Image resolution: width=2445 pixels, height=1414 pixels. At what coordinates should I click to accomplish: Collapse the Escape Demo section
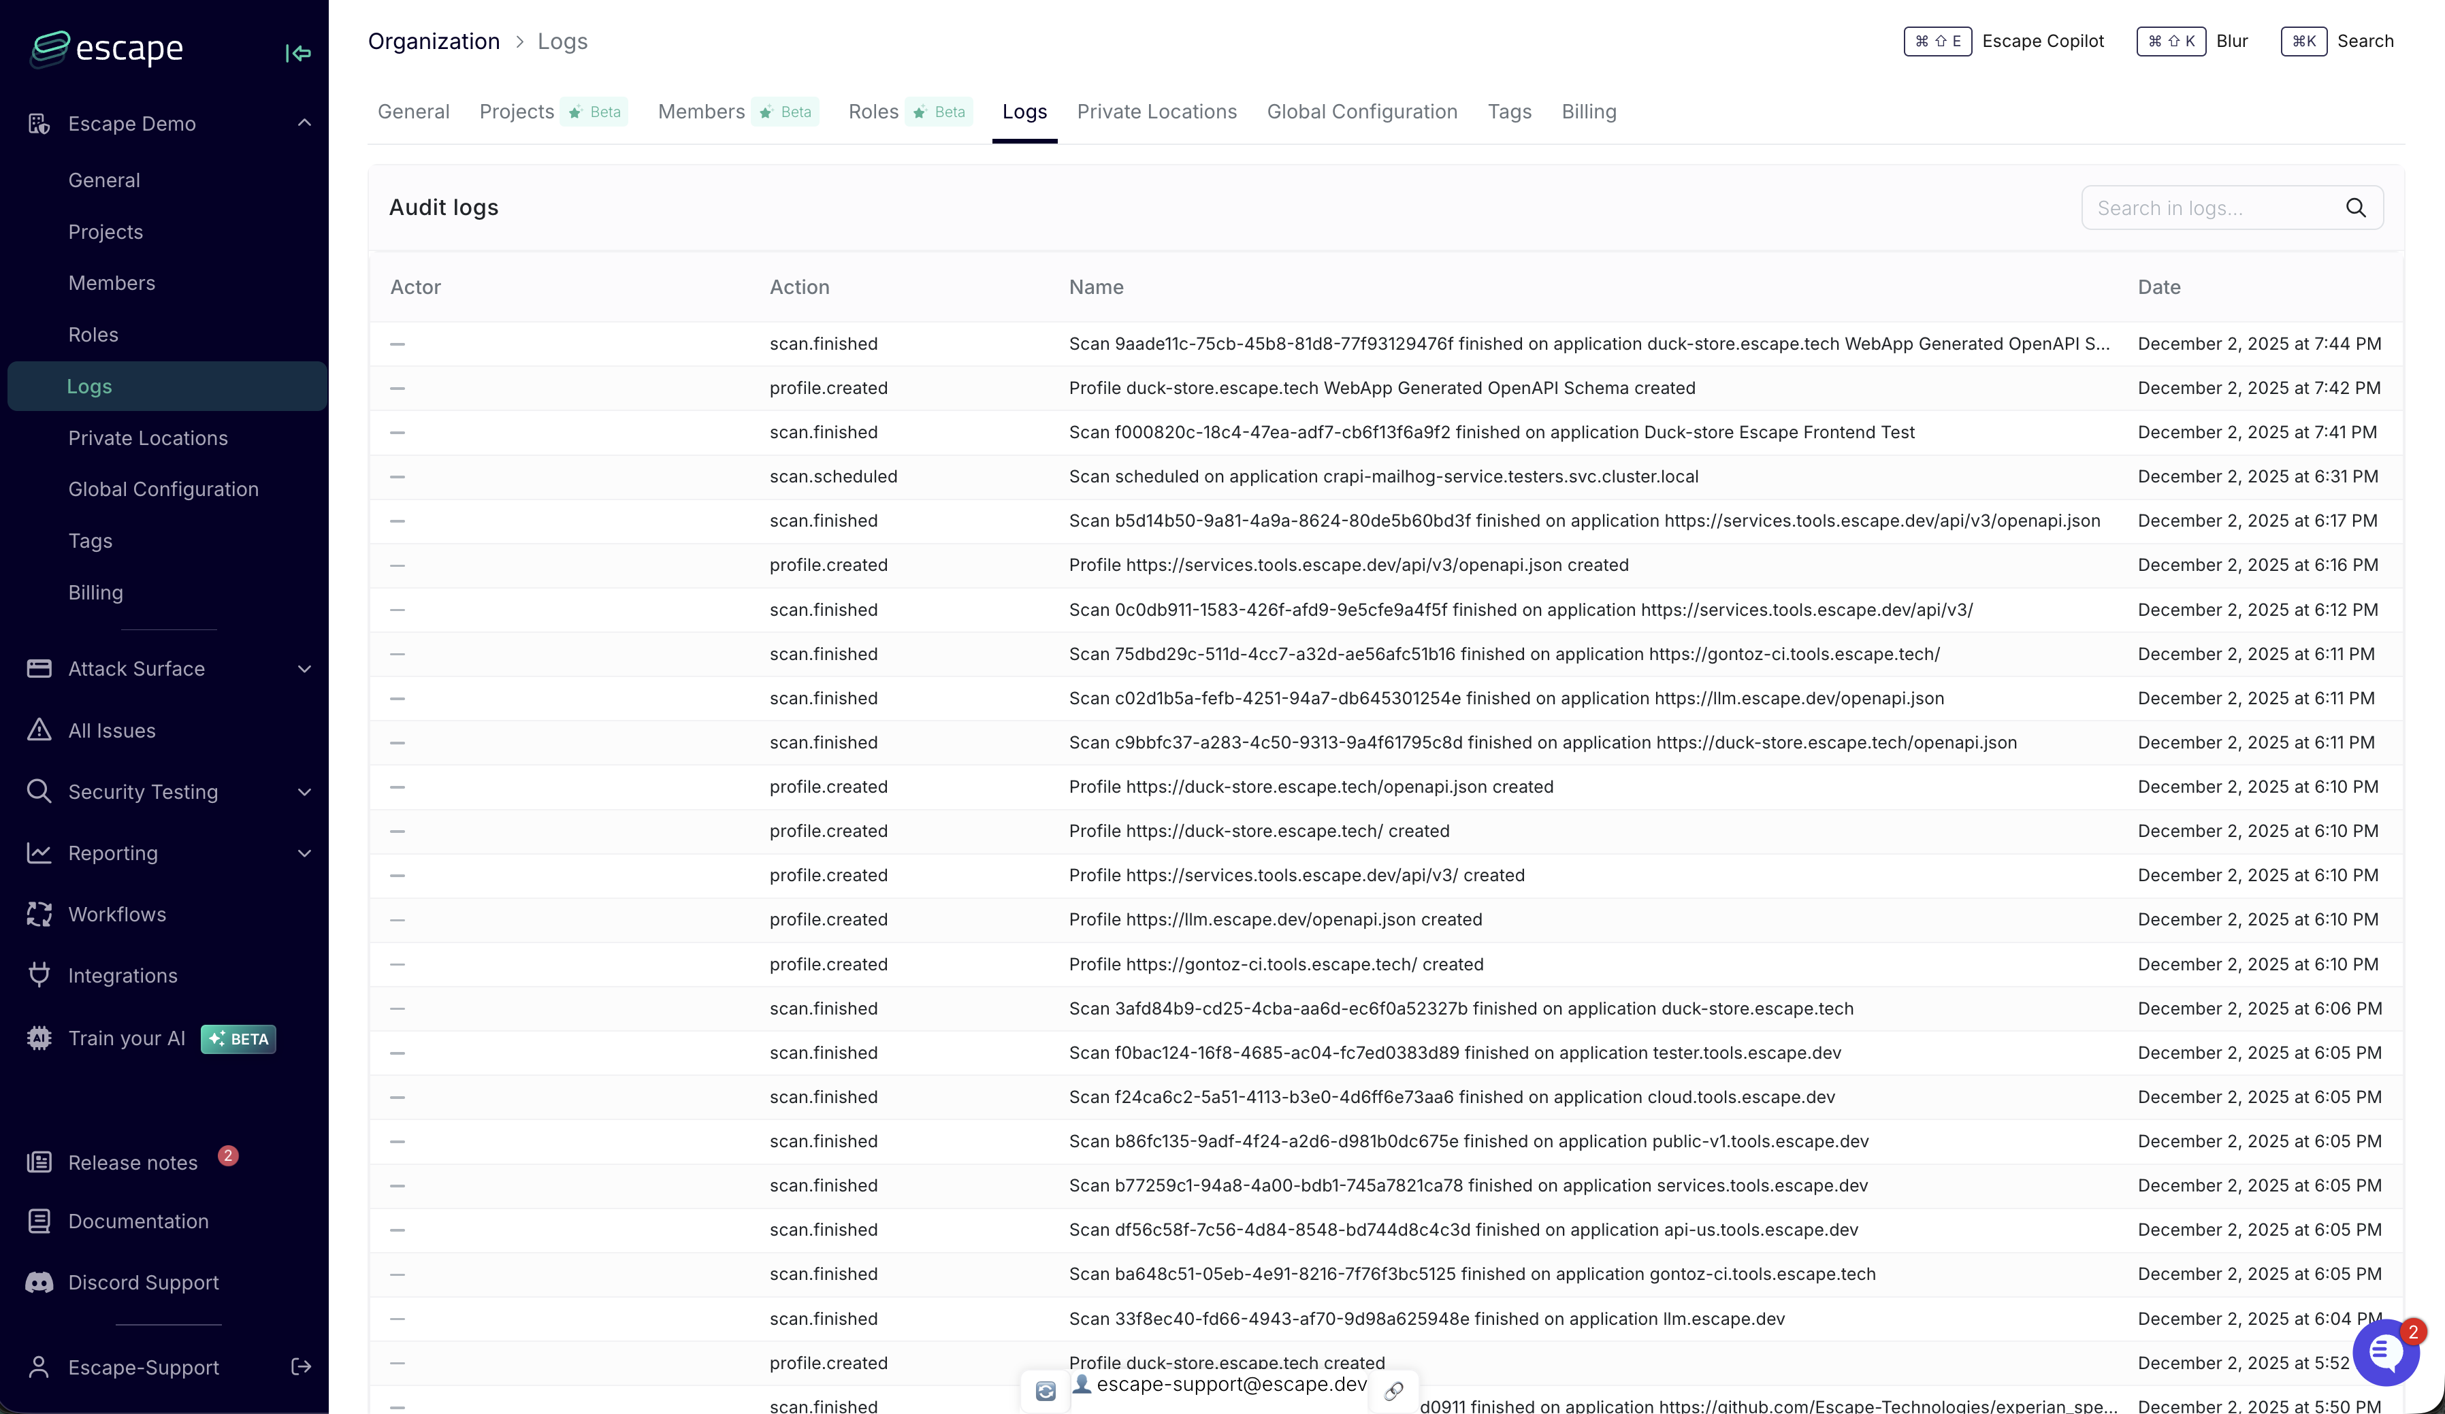pyautogui.click(x=304, y=124)
